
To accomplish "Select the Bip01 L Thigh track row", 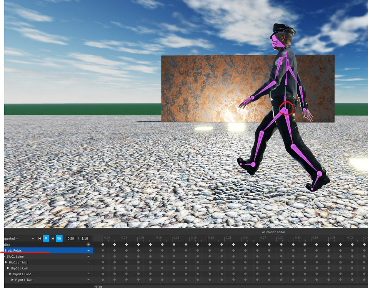I will [48, 262].
